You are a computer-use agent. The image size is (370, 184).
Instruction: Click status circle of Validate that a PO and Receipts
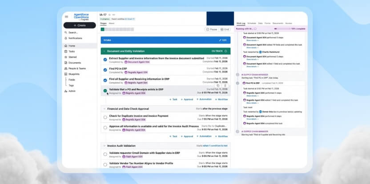tap(105, 91)
